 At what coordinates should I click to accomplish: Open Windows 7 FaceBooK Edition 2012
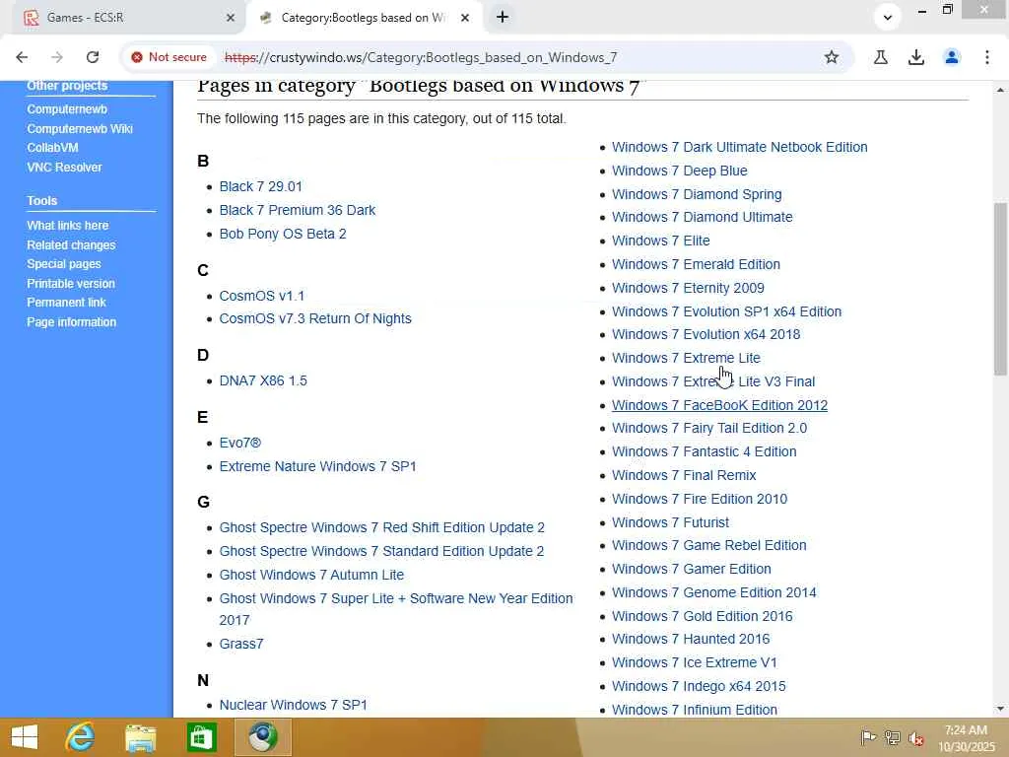(719, 405)
